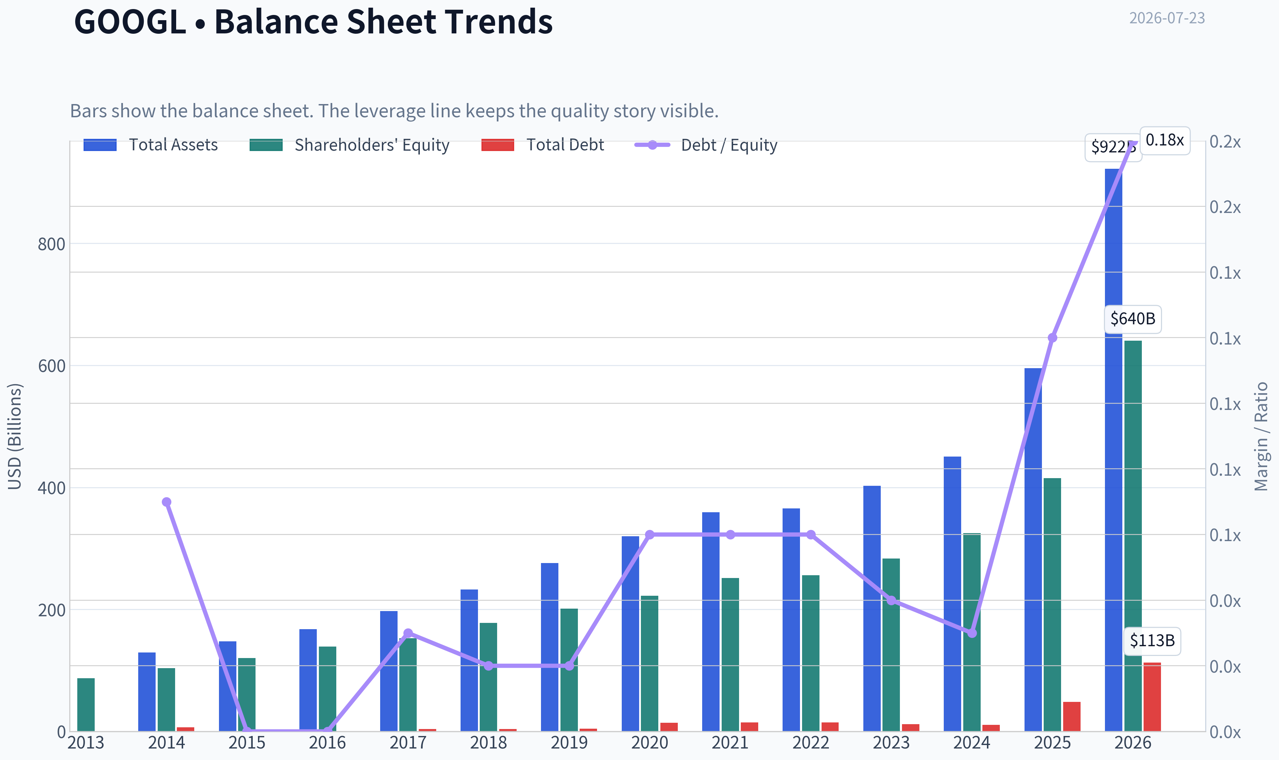
Task: Click the GOOGL Balance Sheet Trends title
Action: [x=313, y=22]
